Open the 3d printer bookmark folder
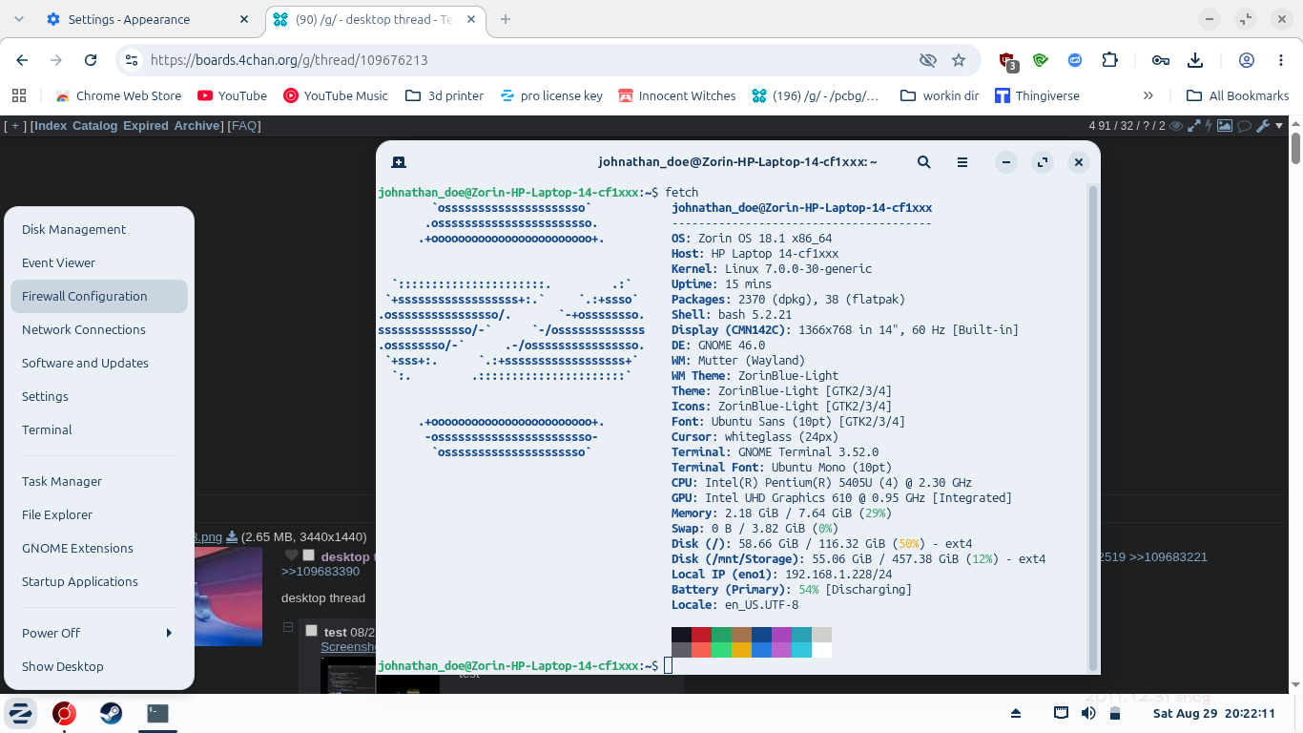 (x=445, y=95)
